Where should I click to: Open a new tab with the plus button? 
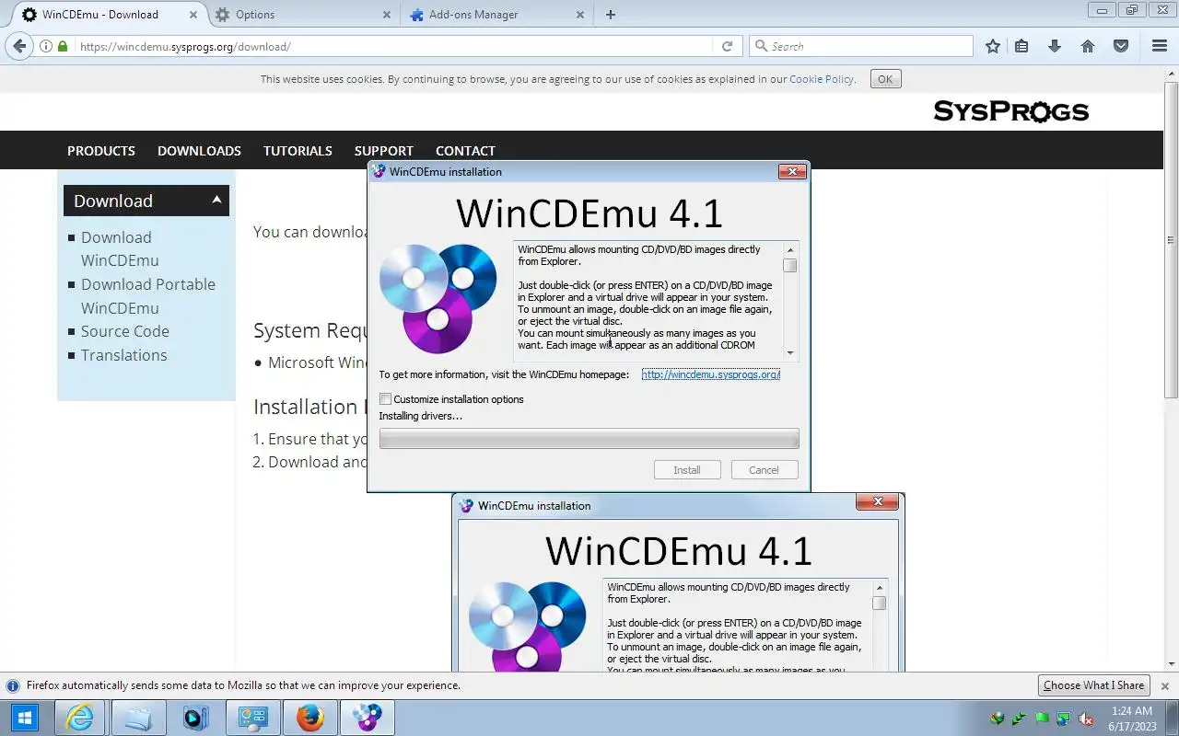tap(611, 15)
